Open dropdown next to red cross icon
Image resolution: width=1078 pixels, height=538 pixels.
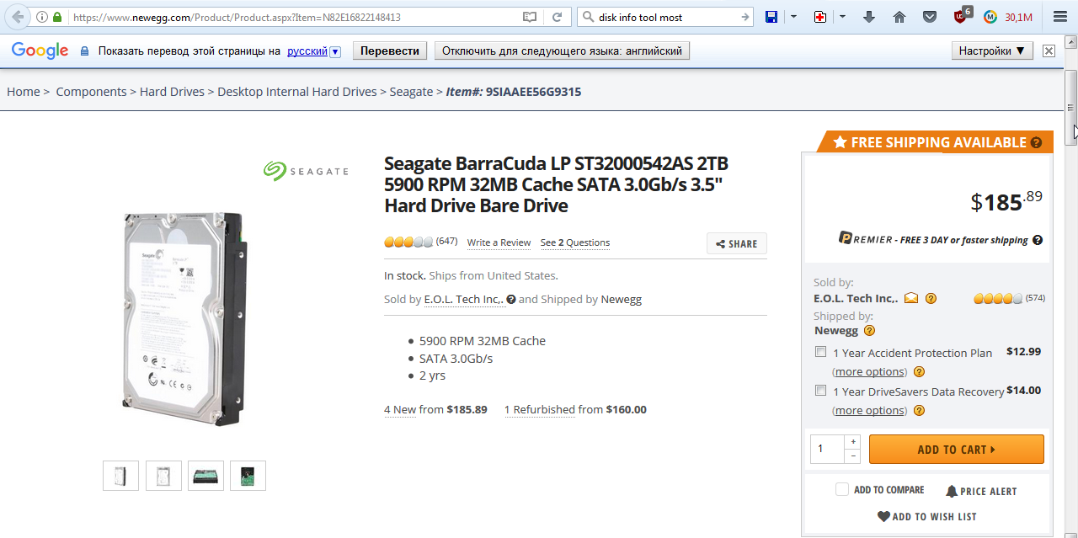click(x=842, y=17)
